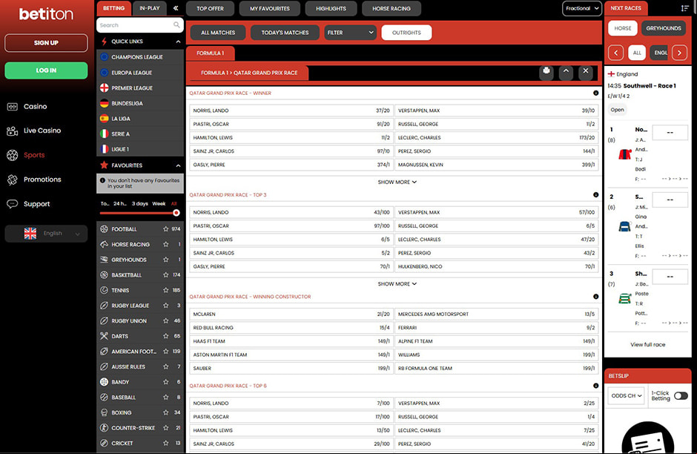Screen dimensions: 697x454
Task: Show info for Race Winner market
Action: [595, 93]
